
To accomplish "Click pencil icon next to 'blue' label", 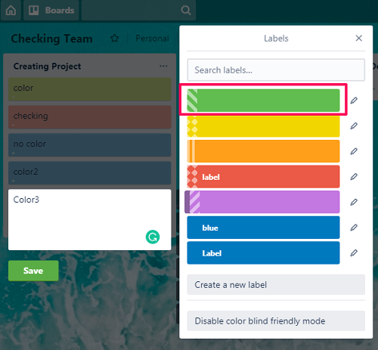I will pos(354,228).
